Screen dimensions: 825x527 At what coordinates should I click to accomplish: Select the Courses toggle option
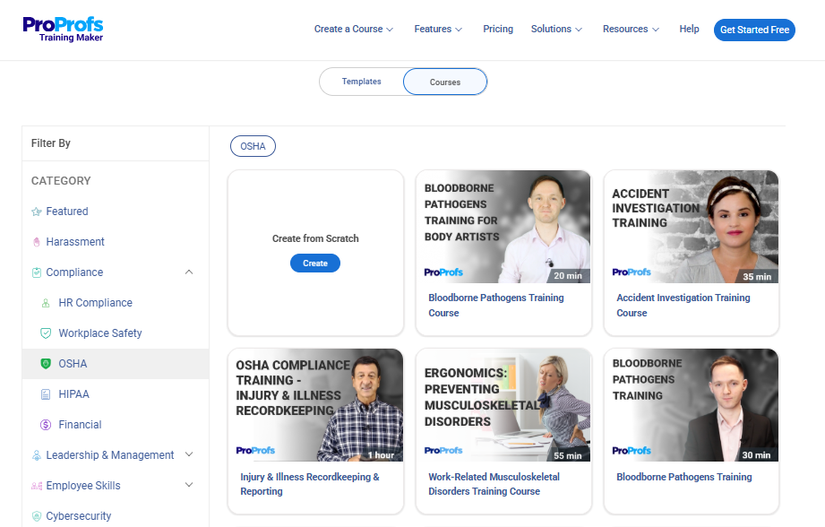click(445, 82)
